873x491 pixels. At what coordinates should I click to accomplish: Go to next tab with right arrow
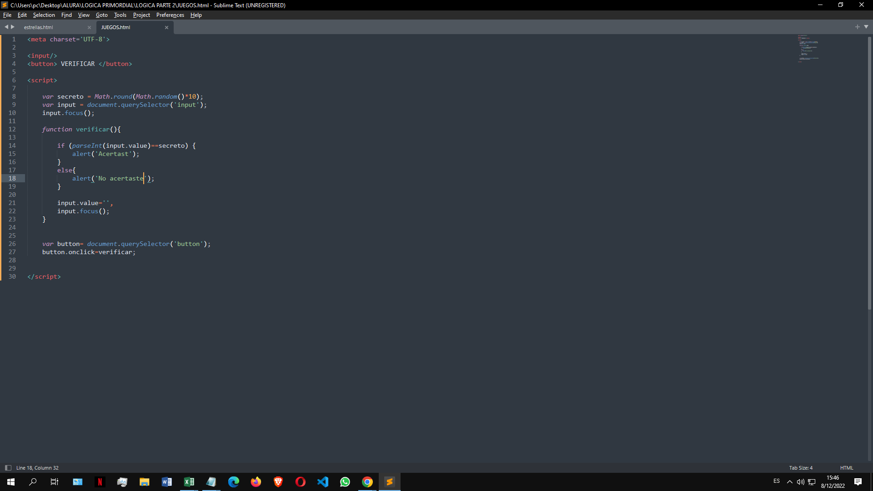click(x=13, y=27)
